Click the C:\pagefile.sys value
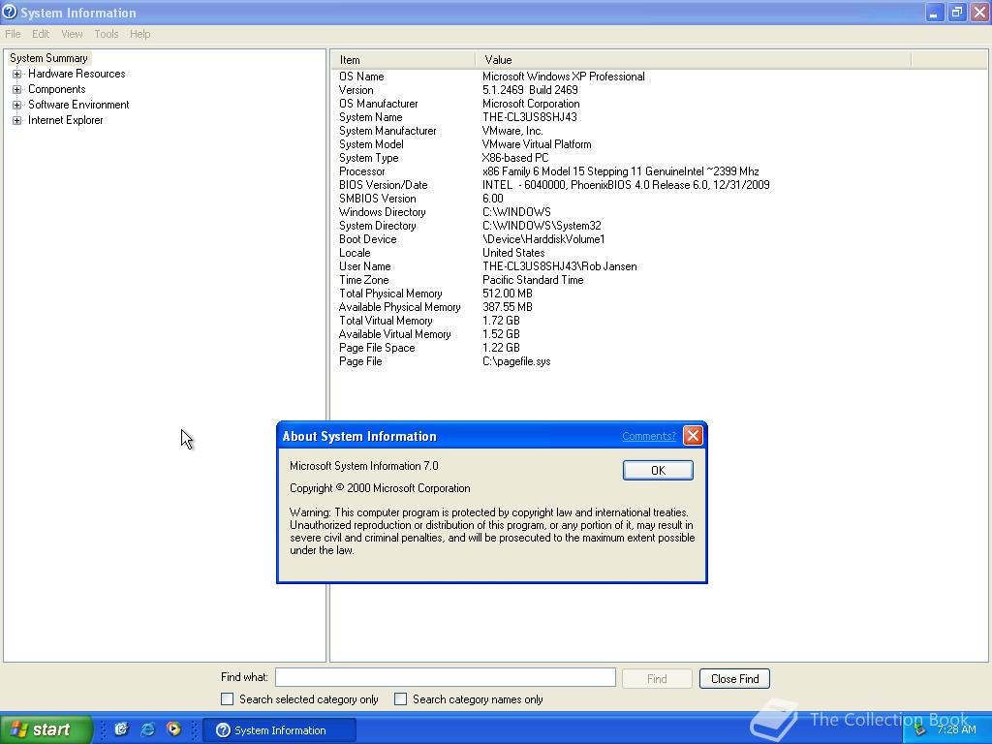The height and width of the screenshot is (744, 992). click(x=516, y=361)
